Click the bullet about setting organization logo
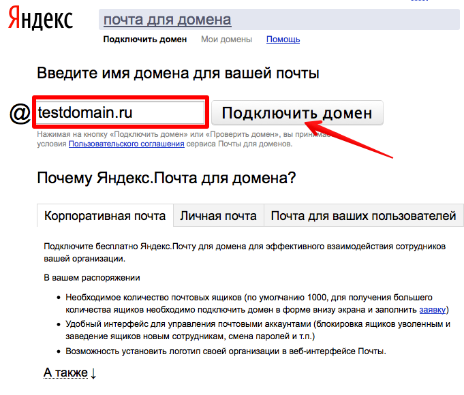This screenshot has width=464, height=395. pyautogui.click(x=226, y=351)
